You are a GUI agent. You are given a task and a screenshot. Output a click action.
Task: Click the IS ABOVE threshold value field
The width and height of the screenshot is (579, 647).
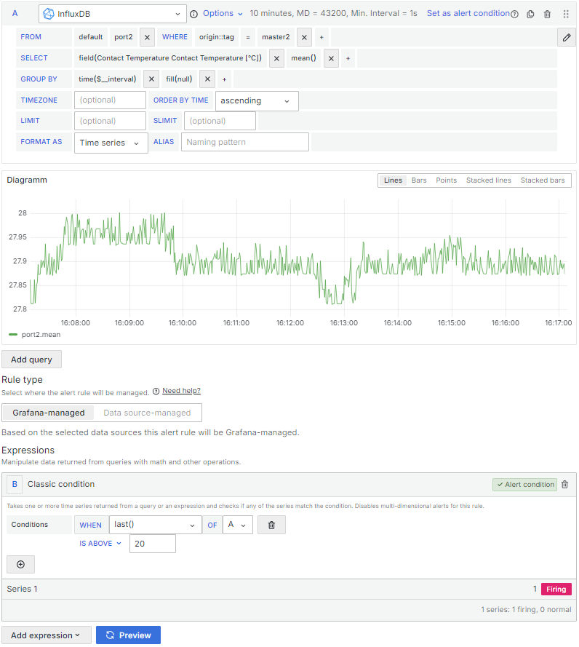click(152, 544)
